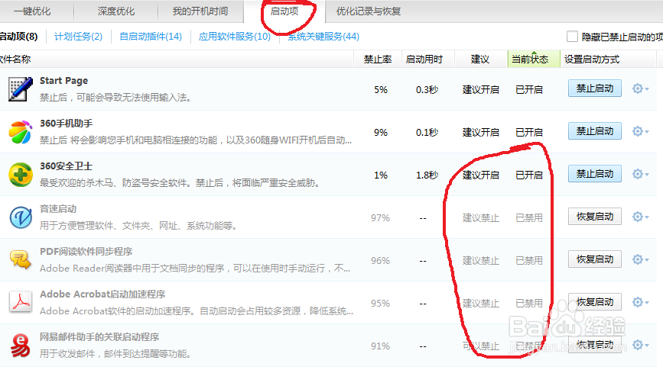The width and height of the screenshot is (663, 370).
Task: Open gear settings for 网易邮件助手
Action: pyautogui.click(x=640, y=345)
